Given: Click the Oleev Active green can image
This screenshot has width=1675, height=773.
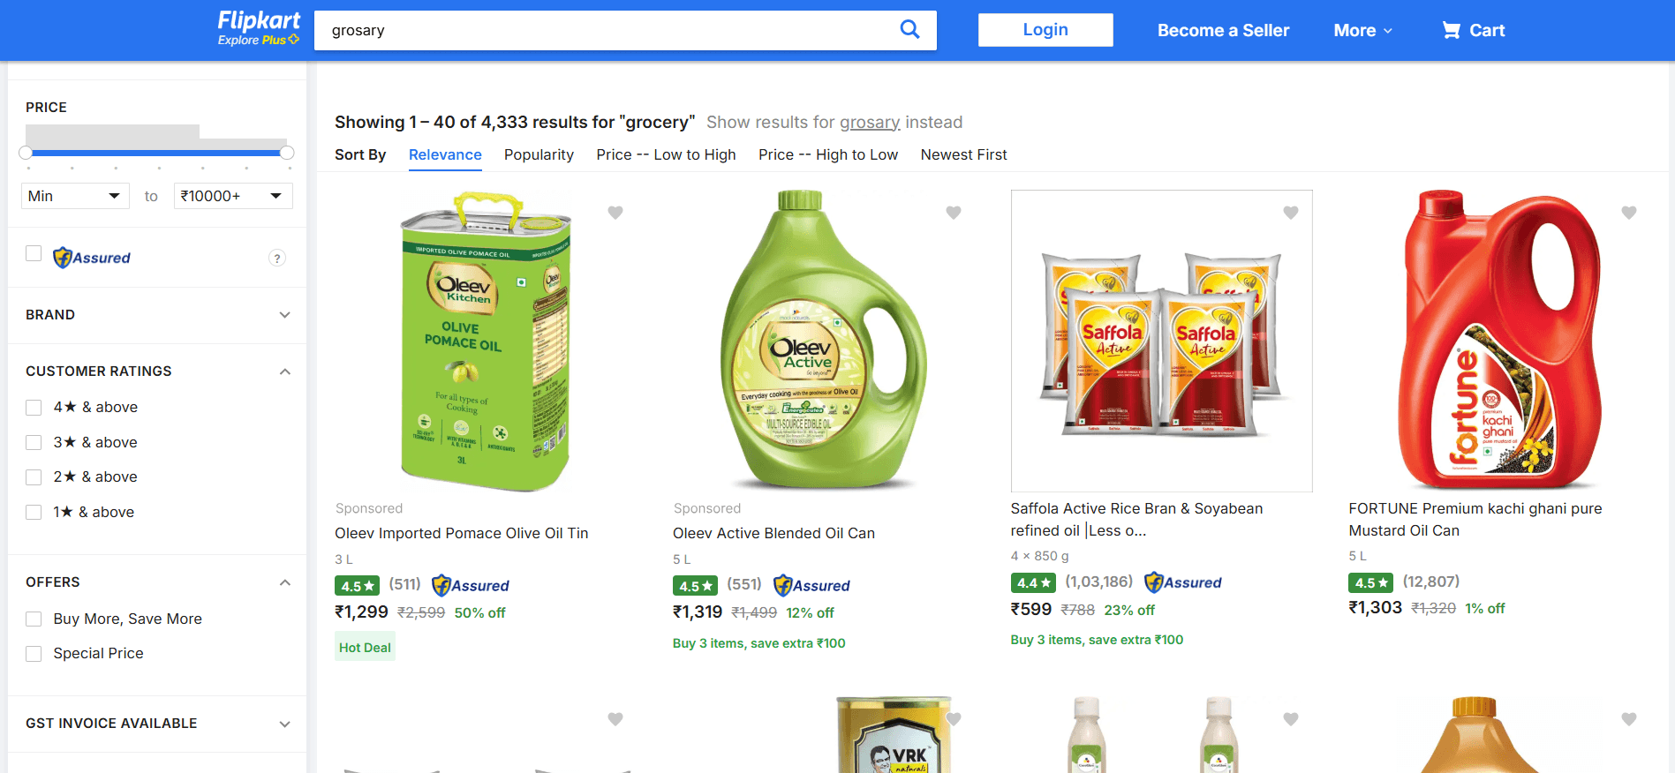Looking at the screenshot, I should click(823, 340).
